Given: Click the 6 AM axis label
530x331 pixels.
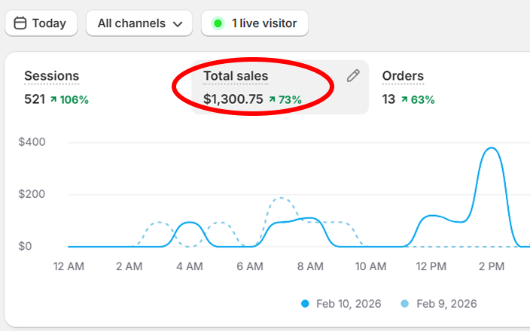Looking at the screenshot, I should coord(250,266).
